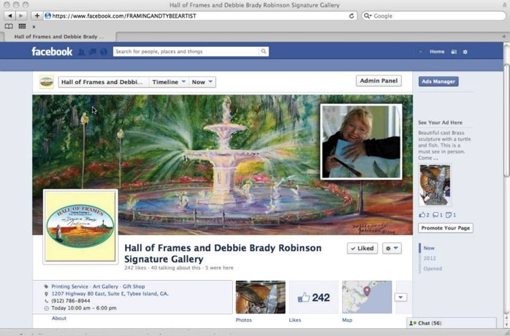
Task: Open the notifications globe icon
Action: point(104,52)
